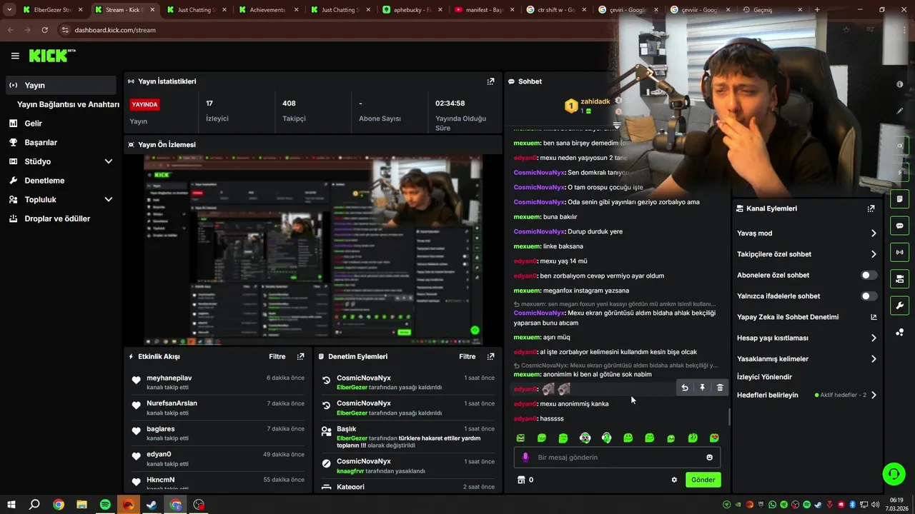Screen dimensions: 915x514
Task: Open Başarılar in the sidebar
Action: pos(60,142)
